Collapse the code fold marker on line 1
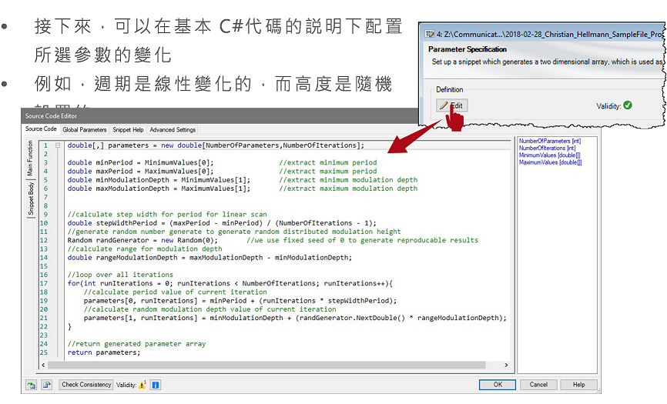The height and width of the screenshot is (404, 667). 58,145
